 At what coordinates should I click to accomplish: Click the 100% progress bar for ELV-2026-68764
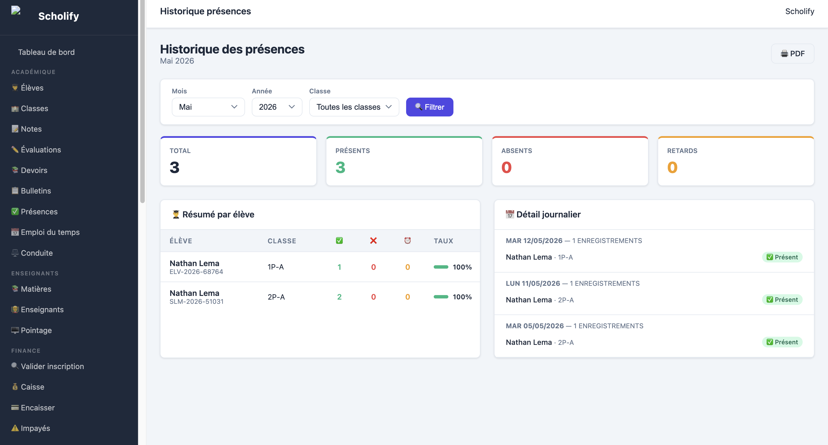coord(441,267)
